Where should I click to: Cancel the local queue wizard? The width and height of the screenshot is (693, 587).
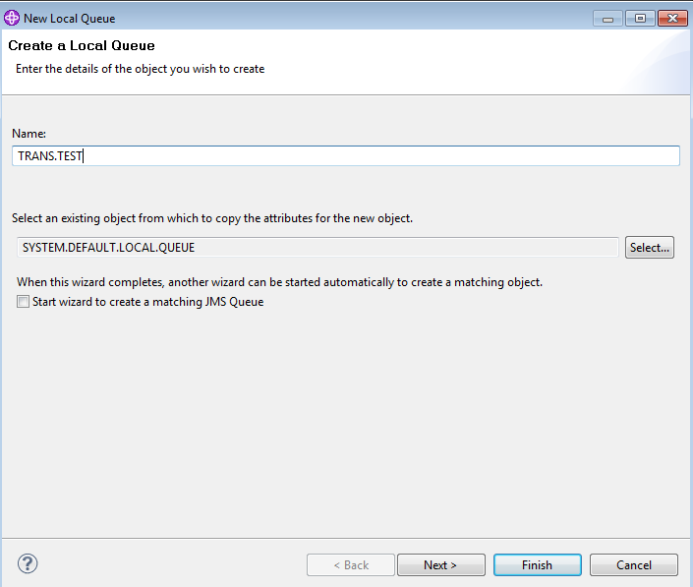(x=634, y=565)
